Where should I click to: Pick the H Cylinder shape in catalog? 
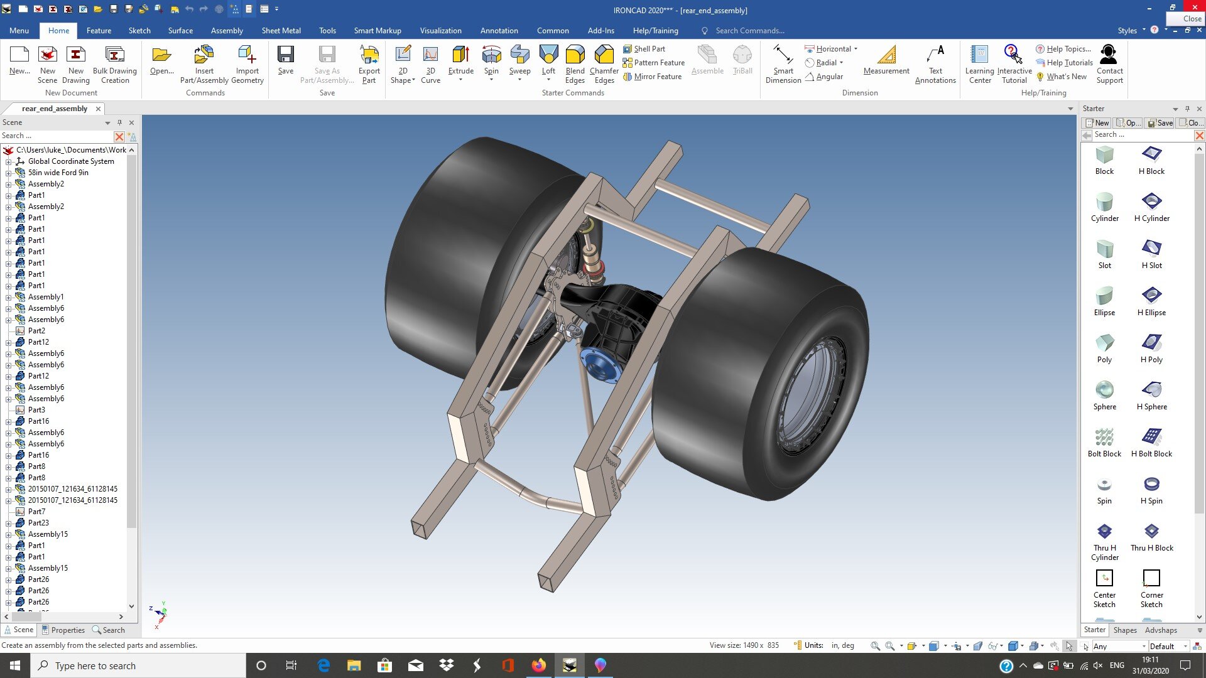tap(1151, 208)
